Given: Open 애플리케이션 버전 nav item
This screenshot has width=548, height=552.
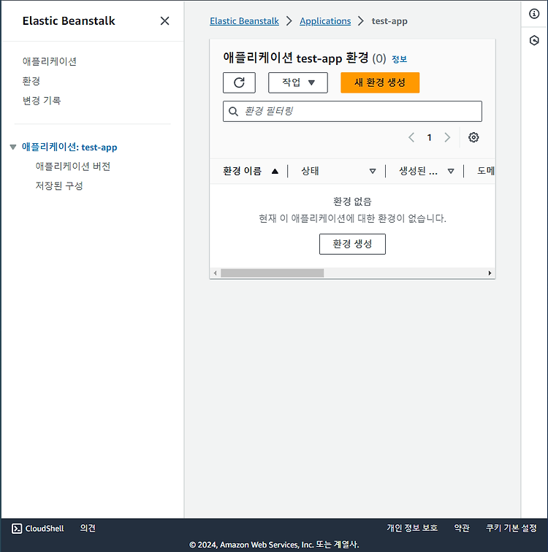Looking at the screenshot, I should tap(73, 166).
